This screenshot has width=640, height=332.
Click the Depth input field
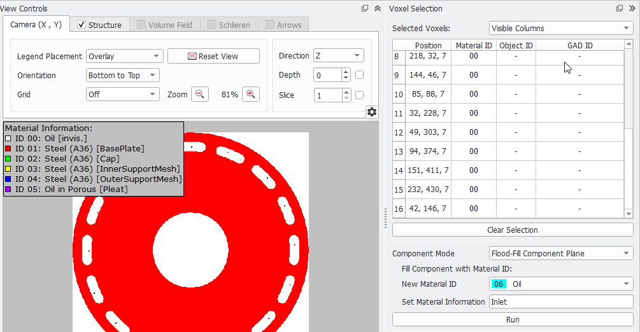(x=328, y=75)
